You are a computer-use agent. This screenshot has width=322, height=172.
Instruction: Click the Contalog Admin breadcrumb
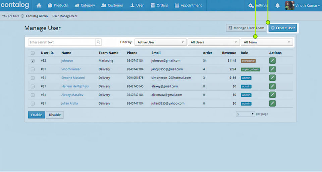pyautogui.click(x=37, y=16)
